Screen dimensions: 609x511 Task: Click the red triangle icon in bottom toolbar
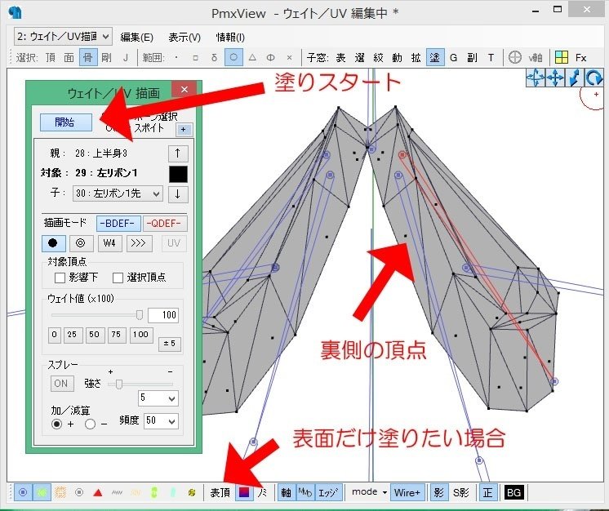coord(98,493)
